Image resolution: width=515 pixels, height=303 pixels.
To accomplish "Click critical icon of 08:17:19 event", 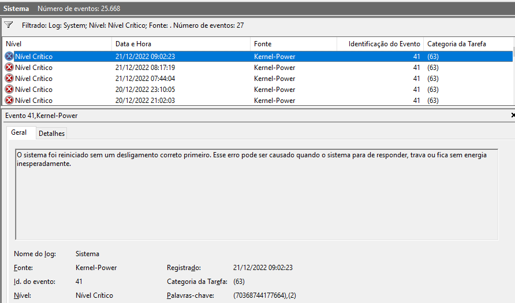I will 9,68.
